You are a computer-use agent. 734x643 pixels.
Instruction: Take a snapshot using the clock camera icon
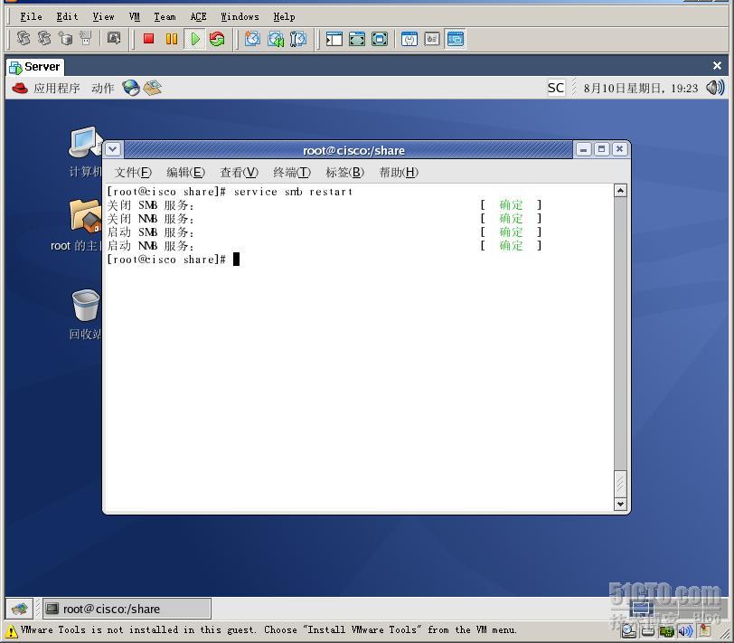point(252,39)
